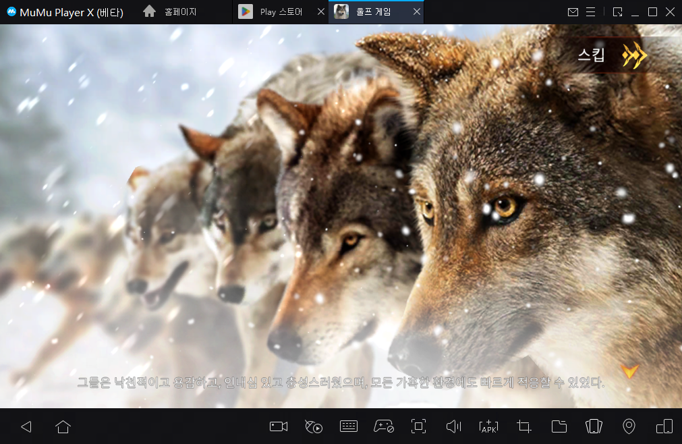Open the hamburger menu in title bar

click(590, 12)
